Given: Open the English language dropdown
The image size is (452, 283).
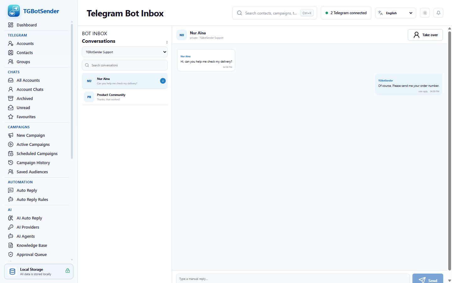Looking at the screenshot, I should pos(395,13).
